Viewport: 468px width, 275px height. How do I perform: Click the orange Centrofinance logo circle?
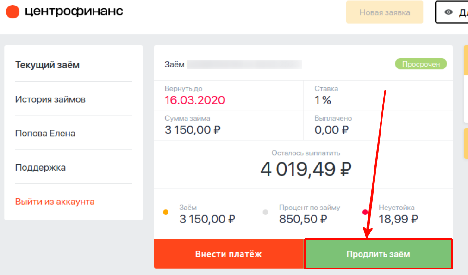click(x=12, y=12)
